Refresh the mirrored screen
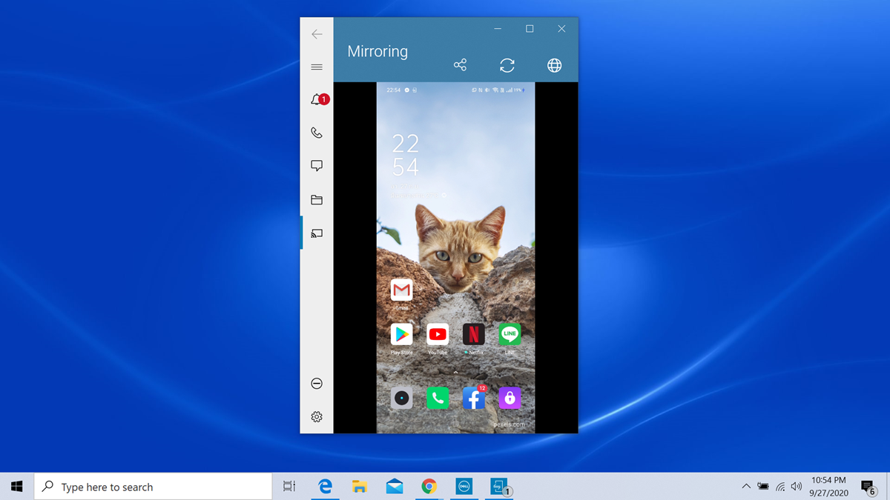Image resolution: width=890 pixels, height=500 pixels. pyautogui.click(x=507, y=65)
